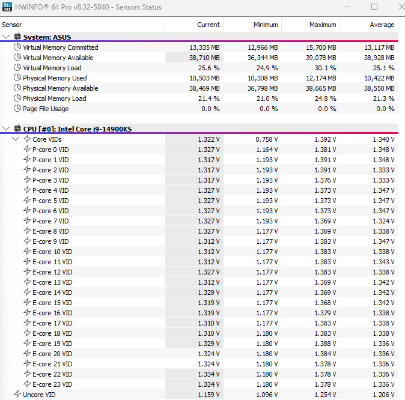Click clock icon next to Virtual Memory Load
Screen dimensions: 405x400
17,67
